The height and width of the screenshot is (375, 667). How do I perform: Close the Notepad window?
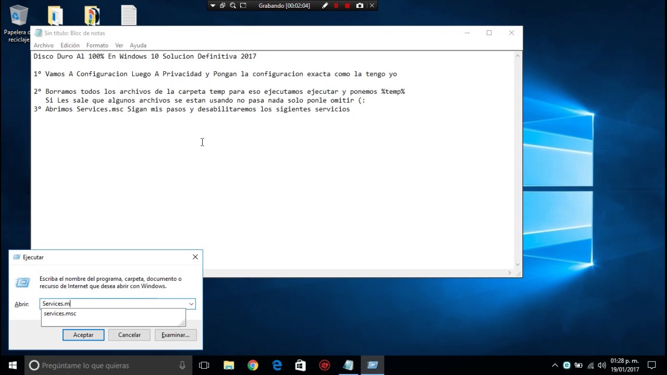point(511,33)
